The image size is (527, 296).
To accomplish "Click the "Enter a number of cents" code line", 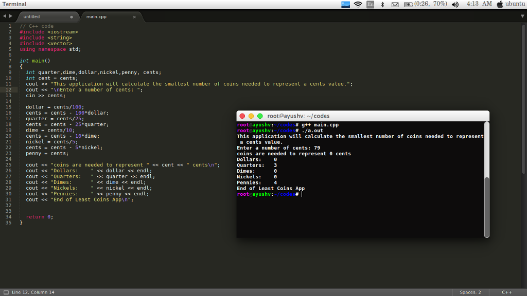I will coord(84,89).
